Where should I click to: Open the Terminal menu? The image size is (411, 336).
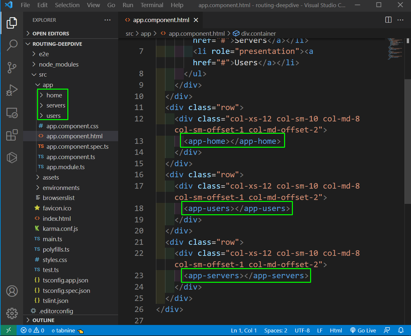tap(152, 5)
